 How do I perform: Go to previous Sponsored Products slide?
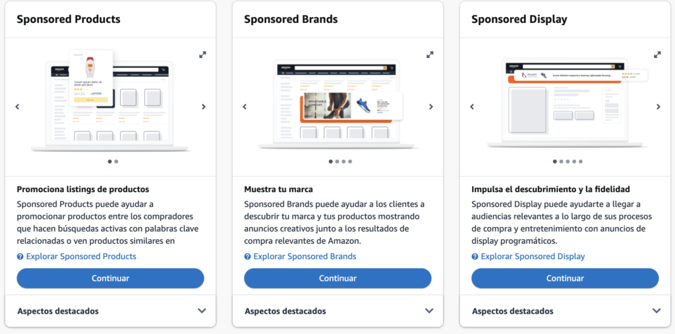point(17,107)
